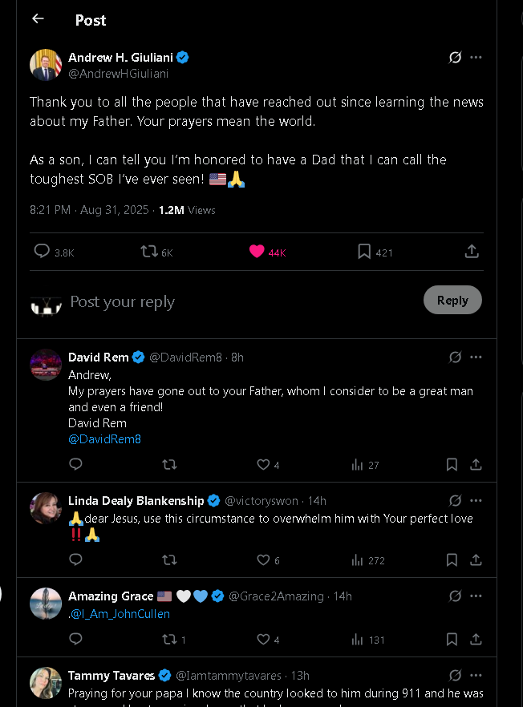Reply to David Rem's comment
This screenshot has width=523, height=707.
click(x=75, y=464)
